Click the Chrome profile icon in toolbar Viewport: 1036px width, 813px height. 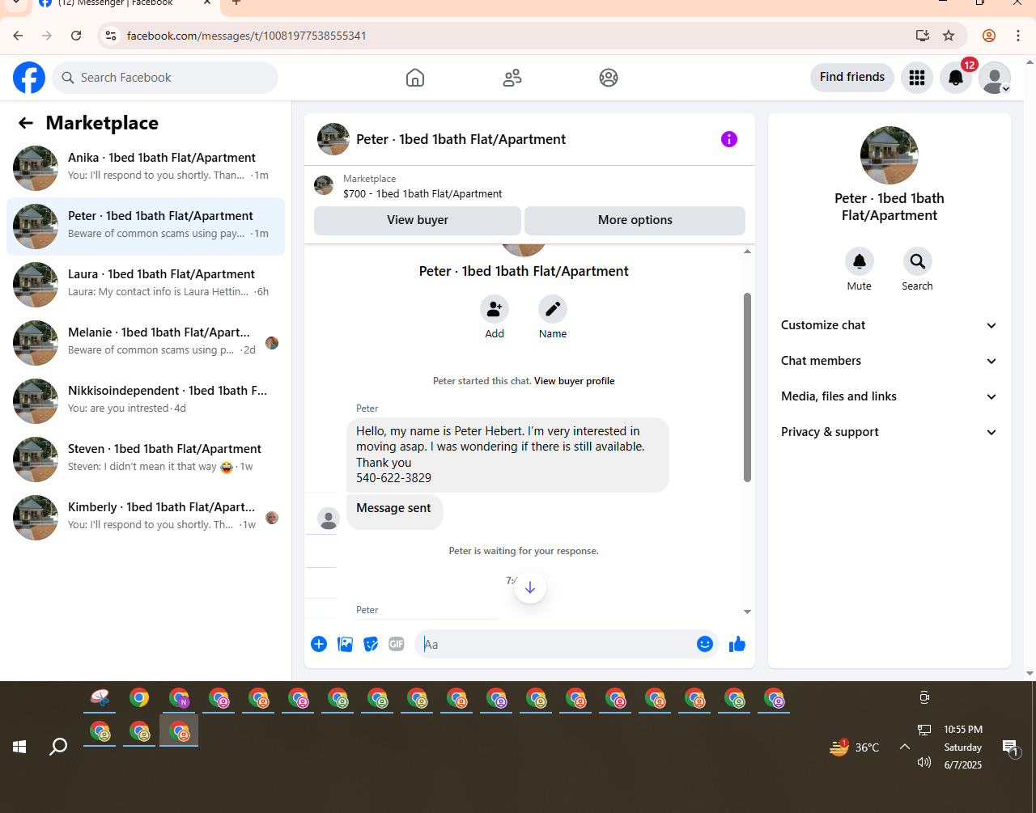click(989, 36)
